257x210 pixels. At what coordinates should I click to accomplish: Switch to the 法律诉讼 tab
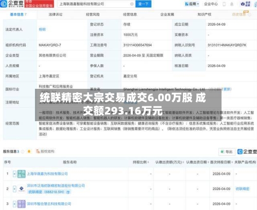[x=56, y=14]
